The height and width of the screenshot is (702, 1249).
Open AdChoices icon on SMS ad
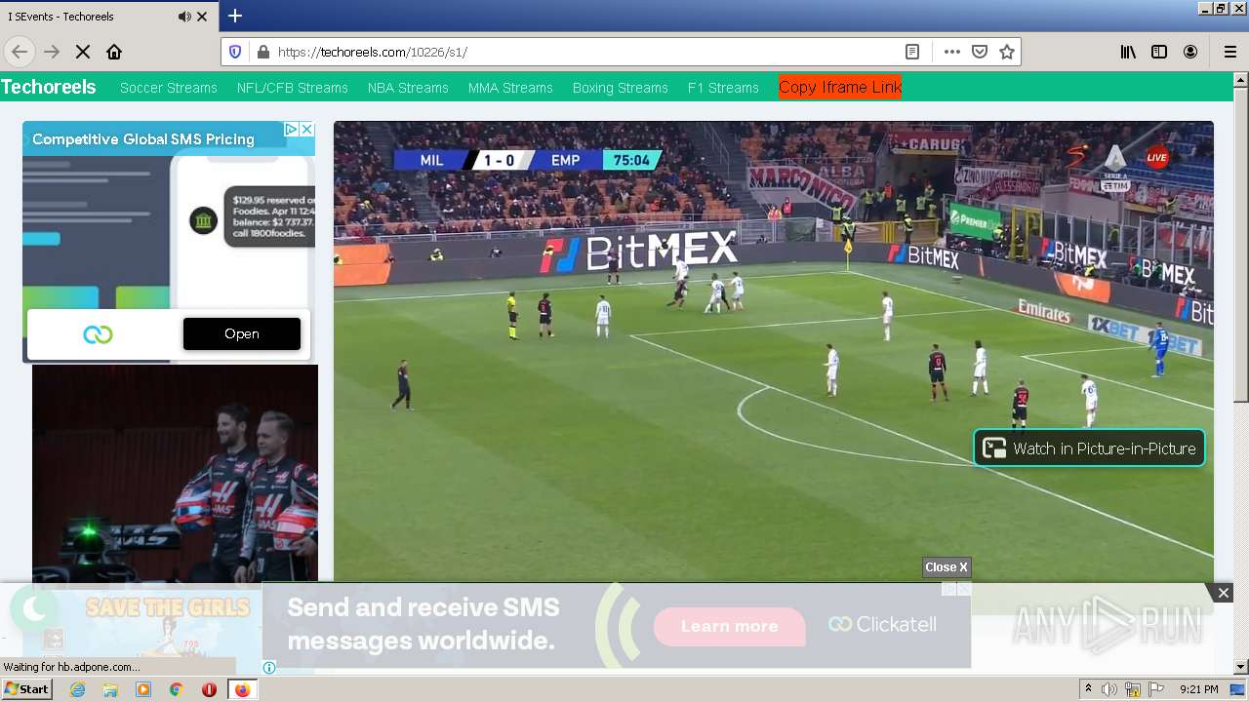291,129
